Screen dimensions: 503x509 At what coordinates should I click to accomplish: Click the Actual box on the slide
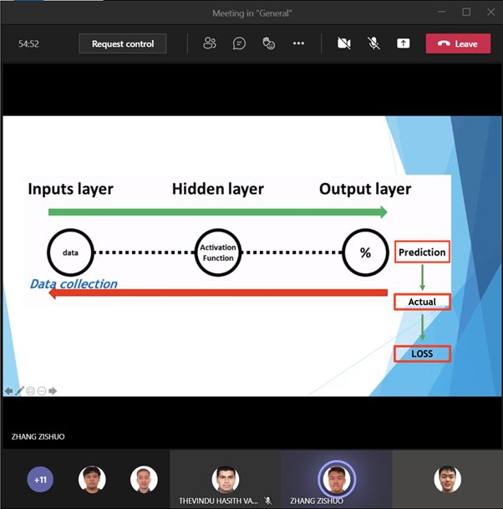point(422,302)
